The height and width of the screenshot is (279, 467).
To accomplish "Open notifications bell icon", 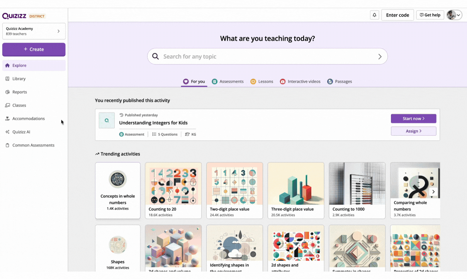I will 374,15.
